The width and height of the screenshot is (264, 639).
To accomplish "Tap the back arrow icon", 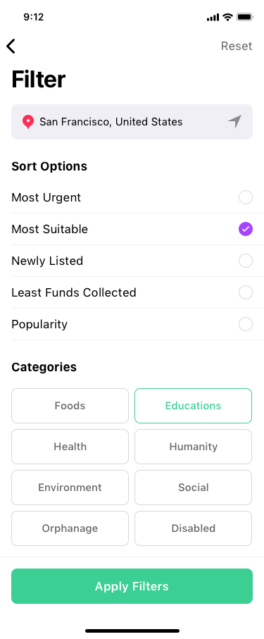I will 11,46.
